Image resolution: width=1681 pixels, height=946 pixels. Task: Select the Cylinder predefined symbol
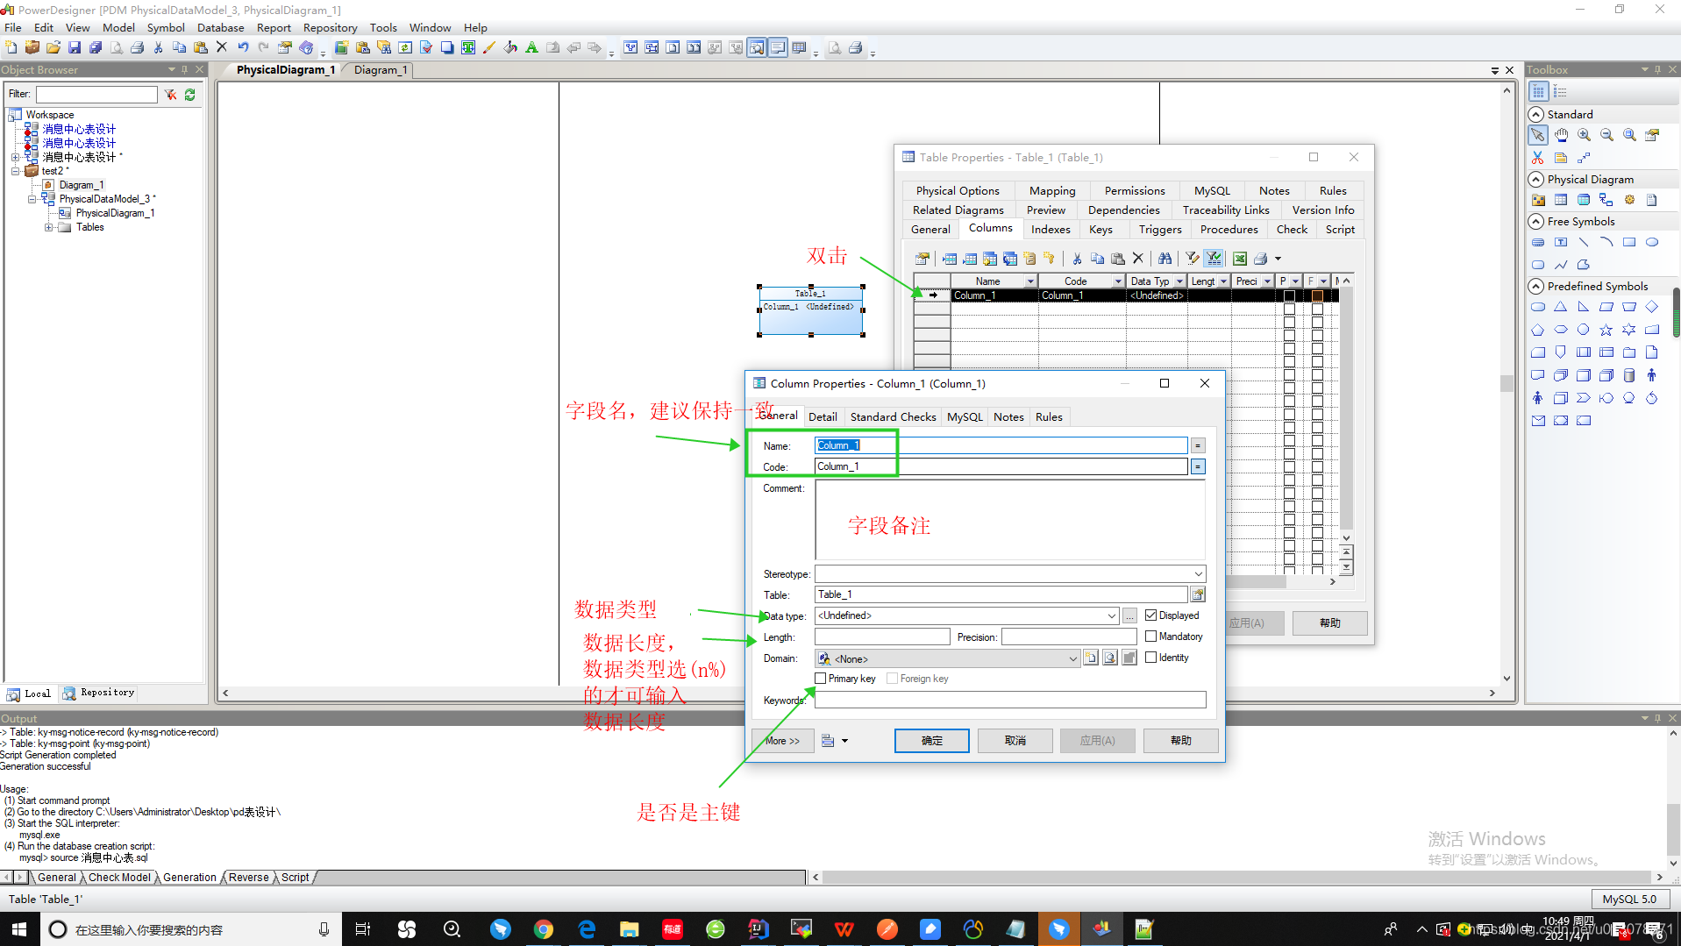1629,375
